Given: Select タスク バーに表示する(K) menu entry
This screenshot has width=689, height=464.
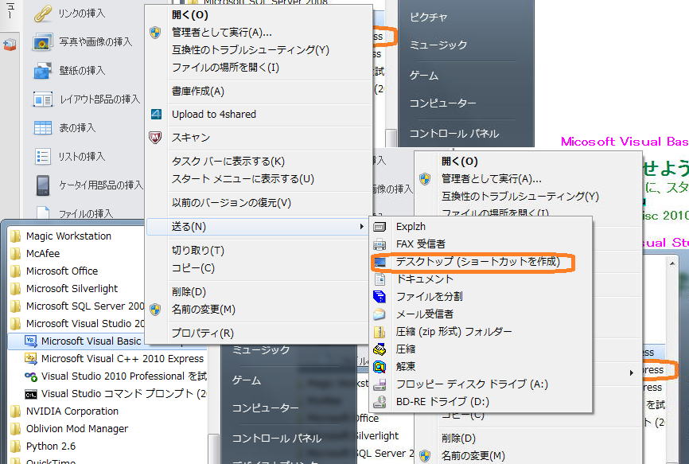Looking at the screenshot, I should click(228, 162).
